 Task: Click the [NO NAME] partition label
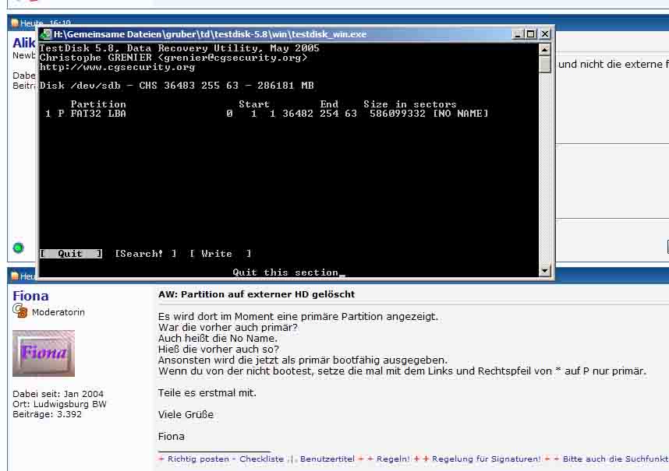[x=460, y=114]
